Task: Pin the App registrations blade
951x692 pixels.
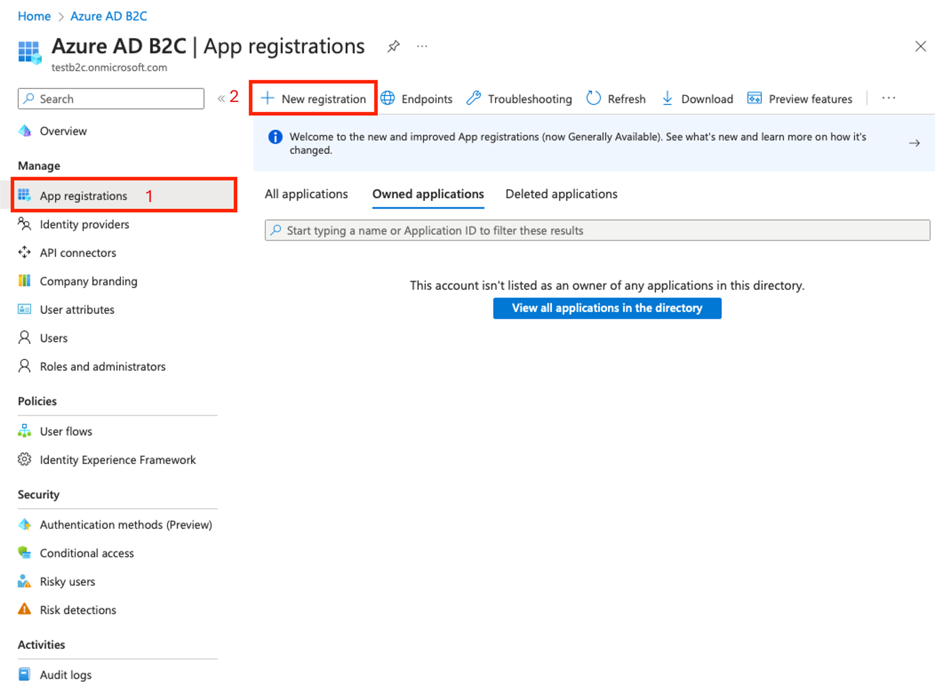Action: pyautogui.click(x=393, y=46)
